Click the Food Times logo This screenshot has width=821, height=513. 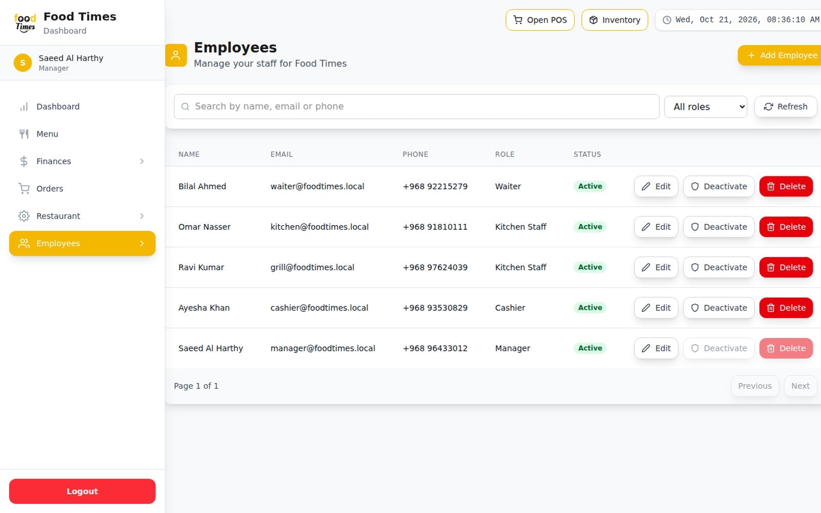25,23
